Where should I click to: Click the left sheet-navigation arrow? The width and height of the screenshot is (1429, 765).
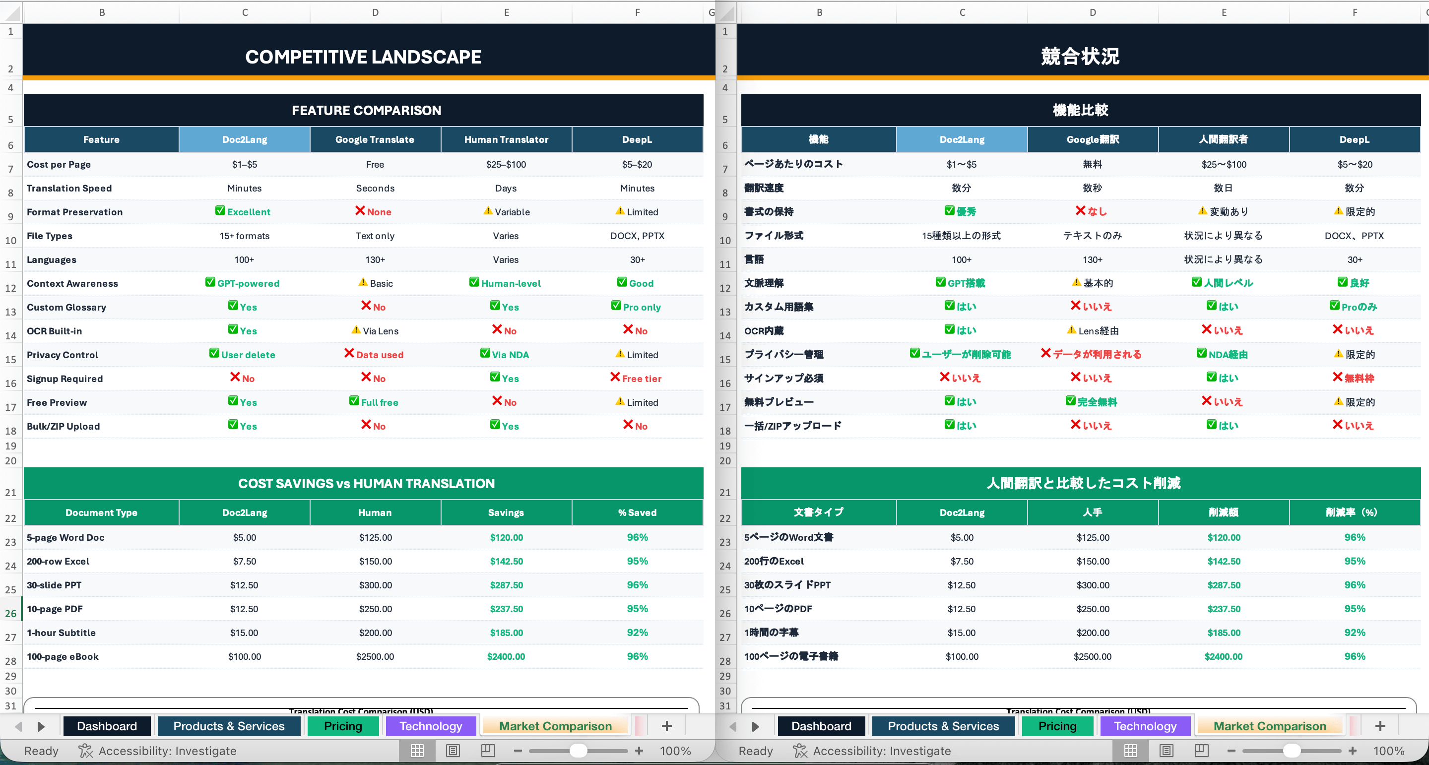tap(18, 726)
